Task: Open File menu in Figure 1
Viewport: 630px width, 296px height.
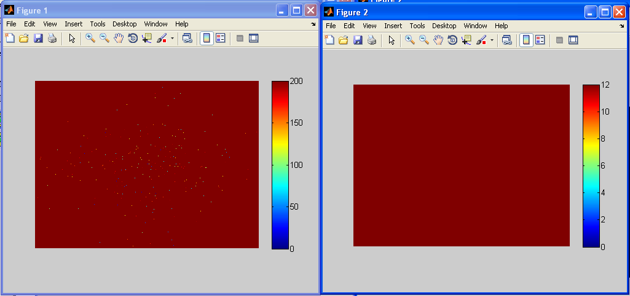Action: (11, 24)
